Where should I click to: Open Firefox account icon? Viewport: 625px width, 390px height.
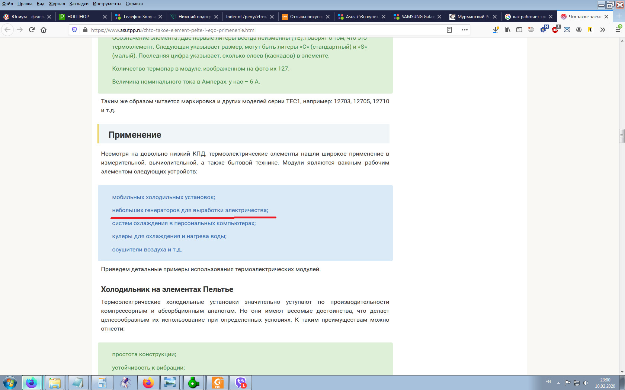[x=579, y=30]
